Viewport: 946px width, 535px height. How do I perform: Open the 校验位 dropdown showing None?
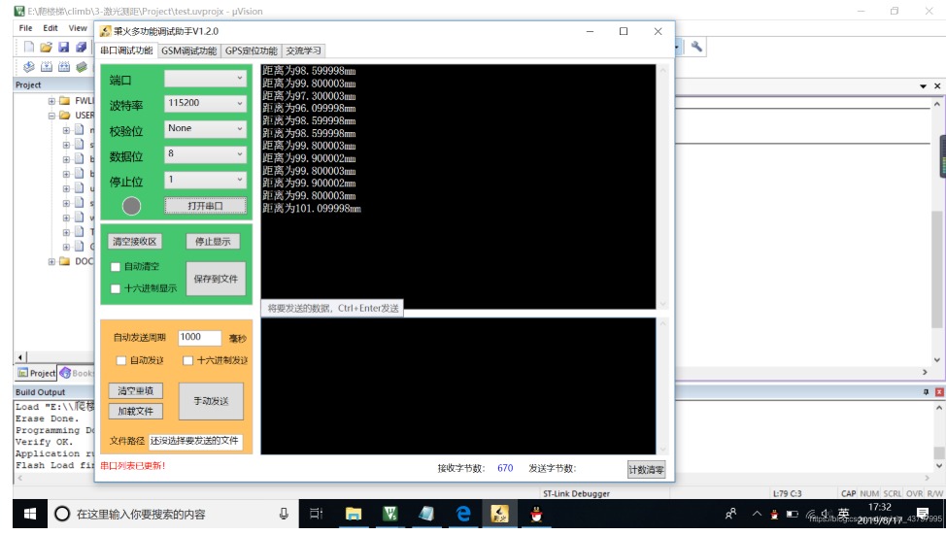point(205,128)
